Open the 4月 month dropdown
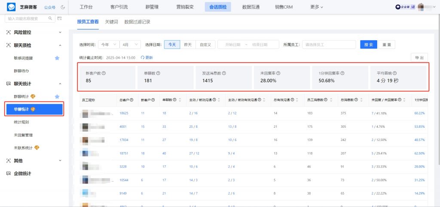This screenshot has height=207, width=440. (x=130, y=45)
